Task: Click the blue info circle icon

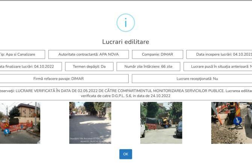Action: click(x=126, y=23)
